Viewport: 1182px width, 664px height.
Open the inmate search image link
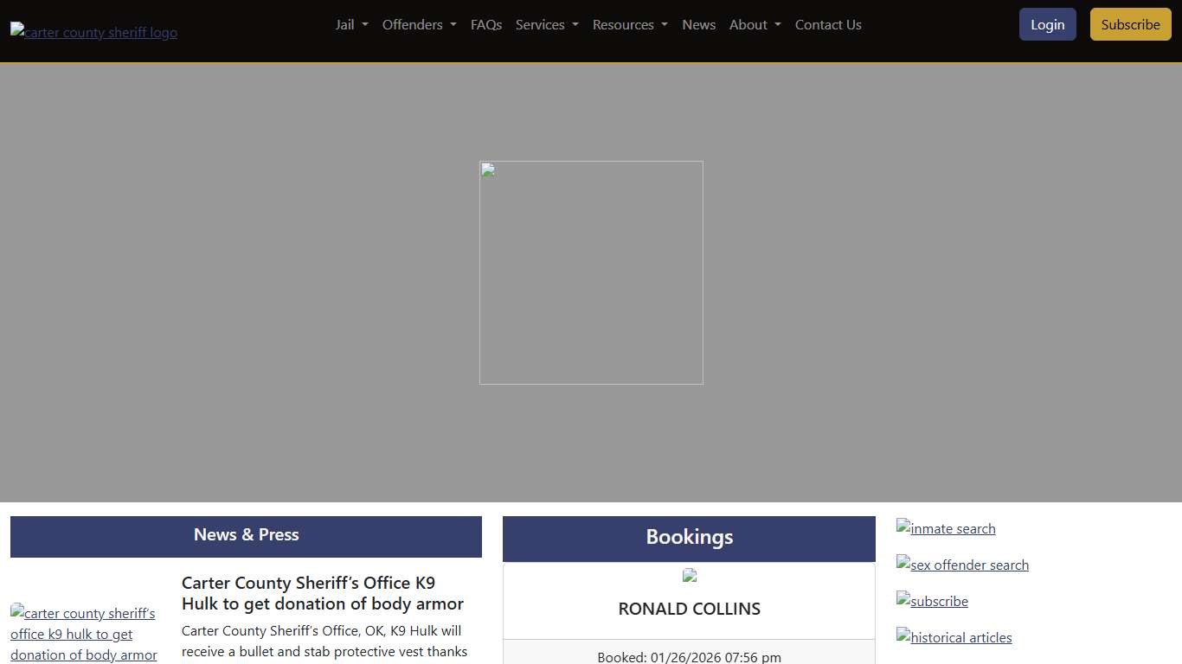click(946, 528)
